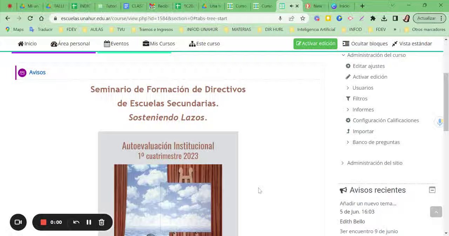Open Configuración Calificaciones link
The image size is (449, 236).
pos(386,120)
